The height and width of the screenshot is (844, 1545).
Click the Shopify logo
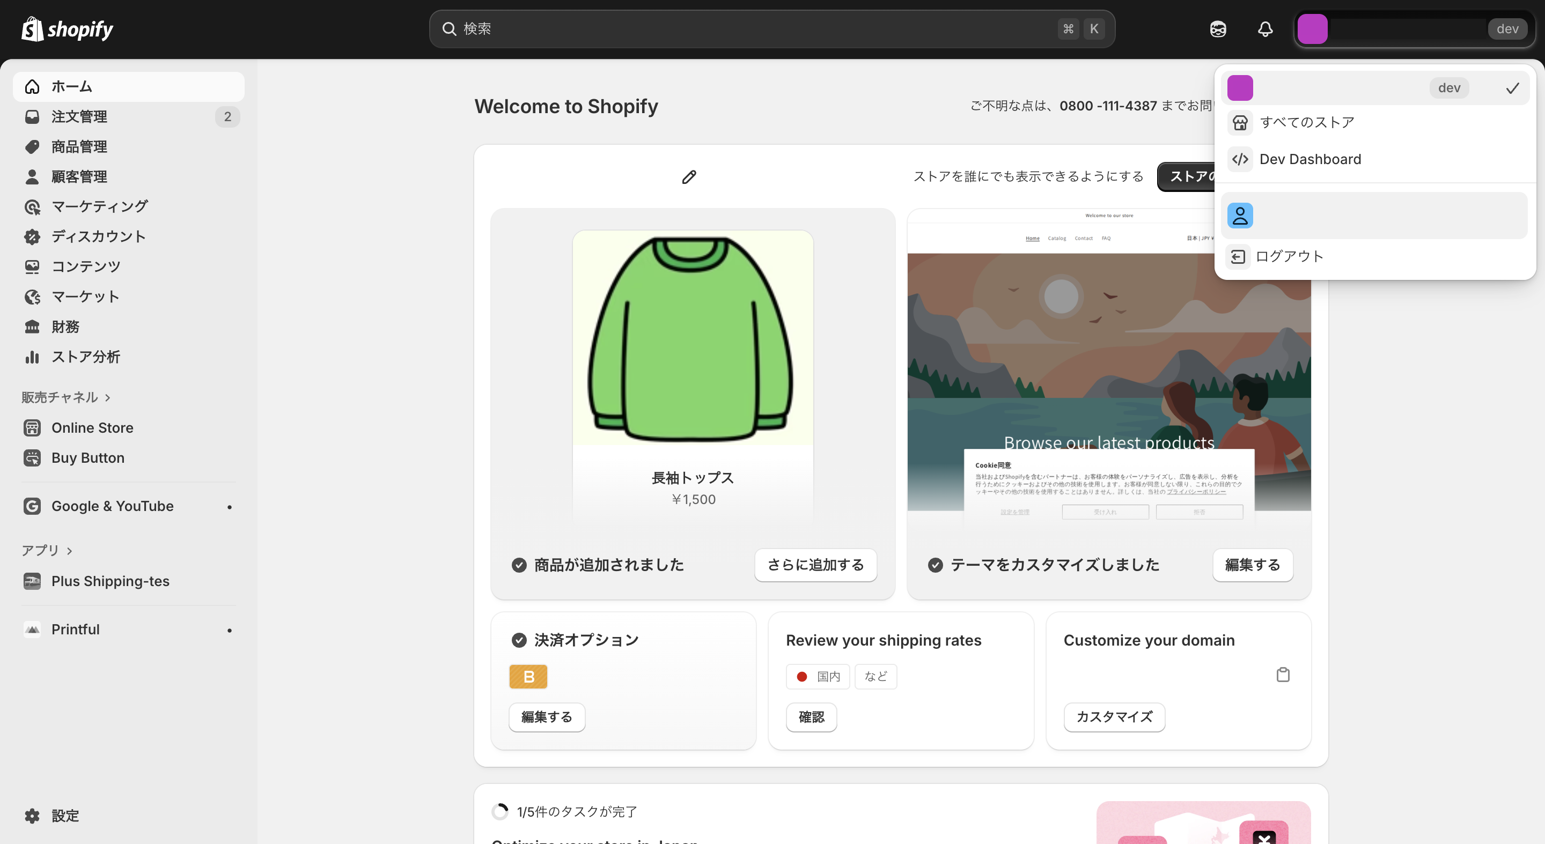click(67, 29)
